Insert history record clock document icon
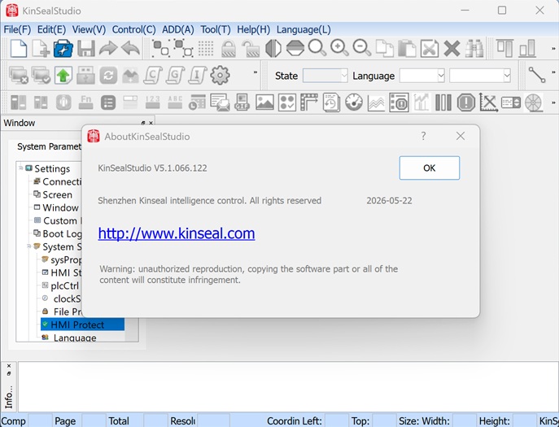The image size is (559, 427). coord(331,102)
